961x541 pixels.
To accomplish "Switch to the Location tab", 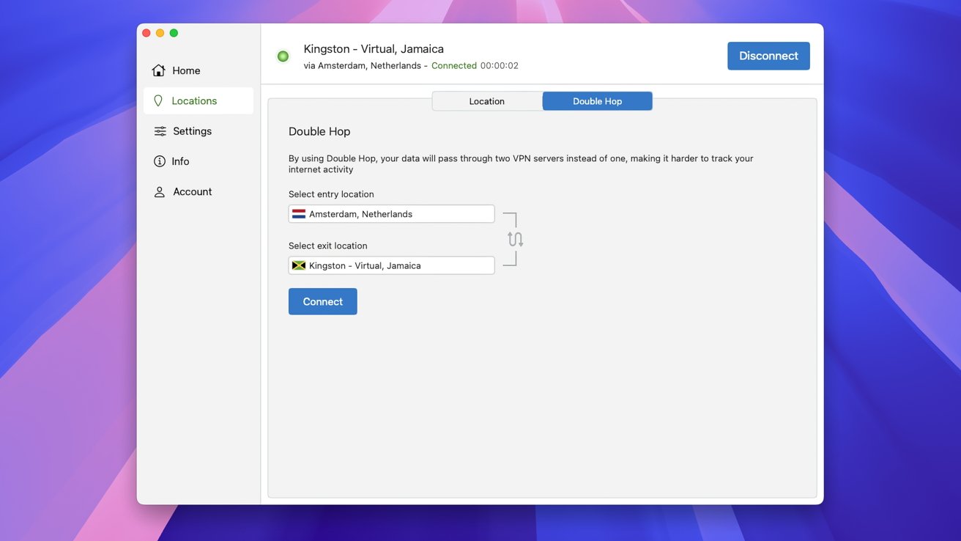I will coord(487,101).
